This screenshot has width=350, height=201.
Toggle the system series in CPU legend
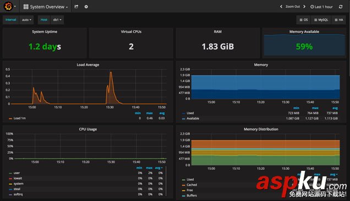(19, 183)
